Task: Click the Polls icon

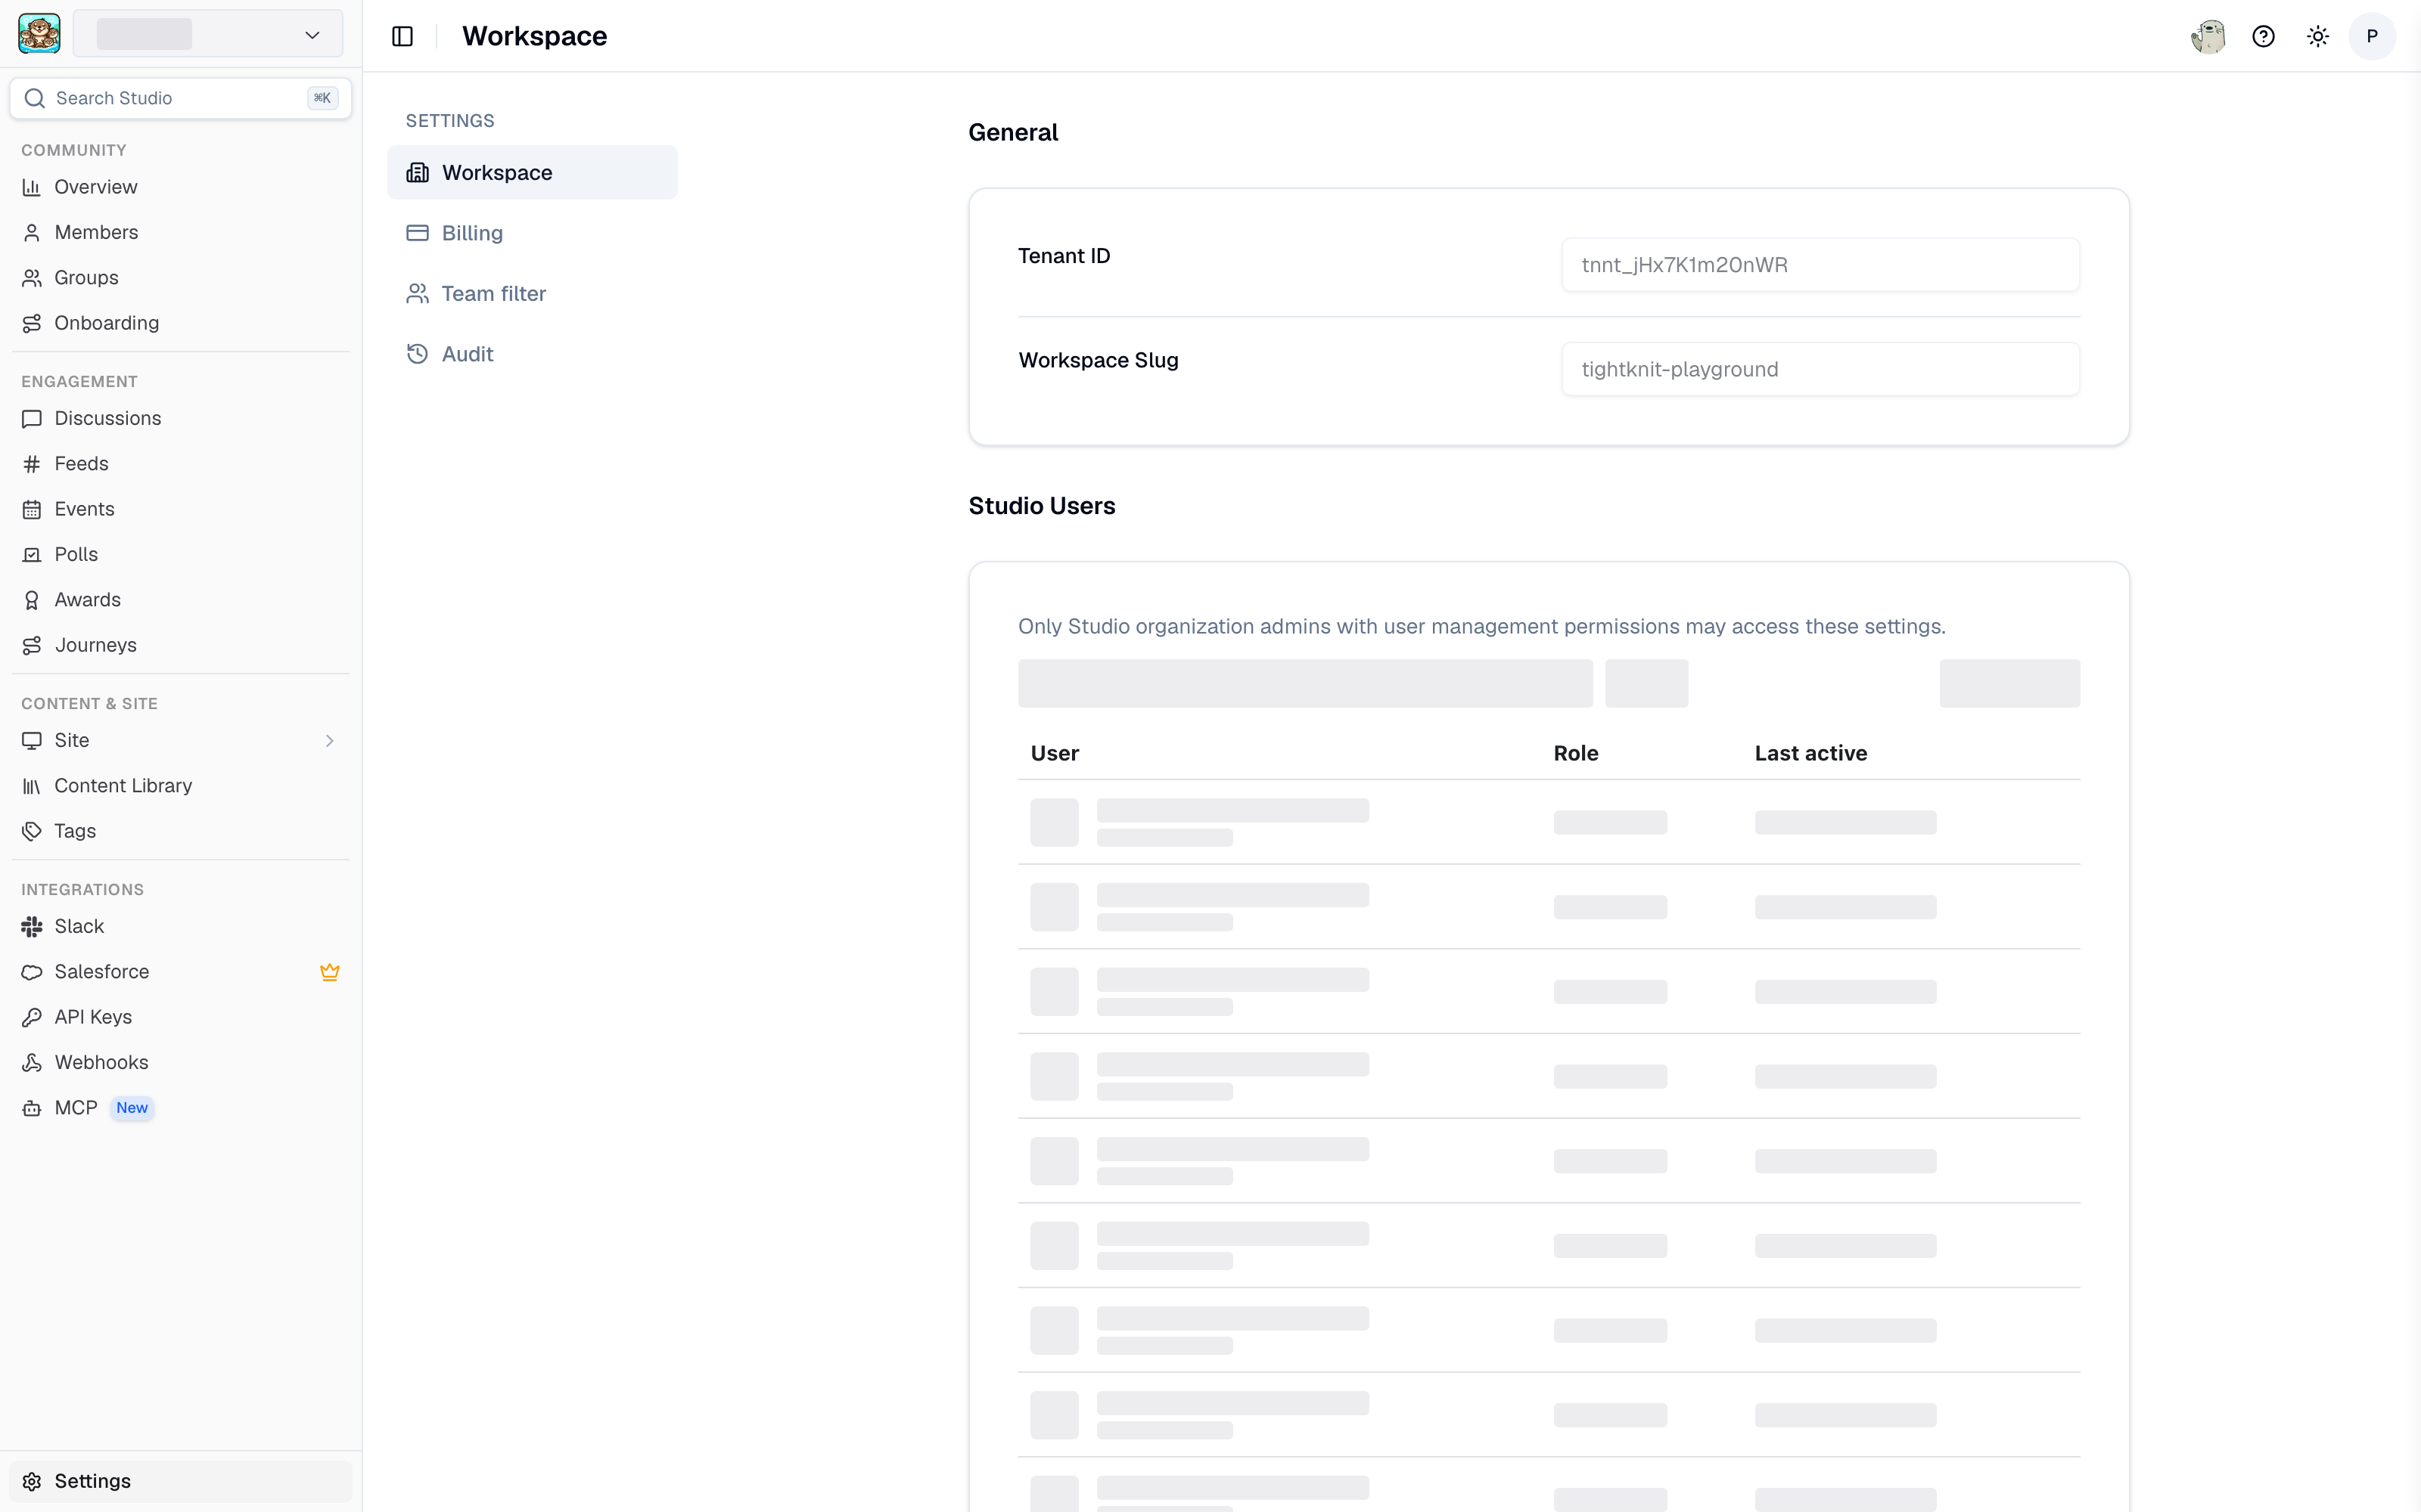Action: pyautogui.click(x=32, y=554)
